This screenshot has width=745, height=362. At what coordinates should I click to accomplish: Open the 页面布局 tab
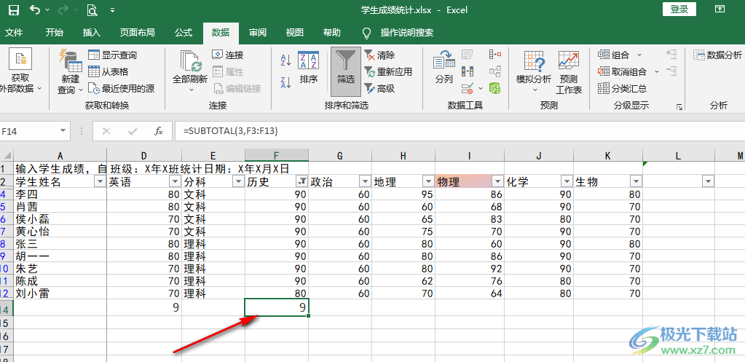pyautogui.click(x=138, y=33)
